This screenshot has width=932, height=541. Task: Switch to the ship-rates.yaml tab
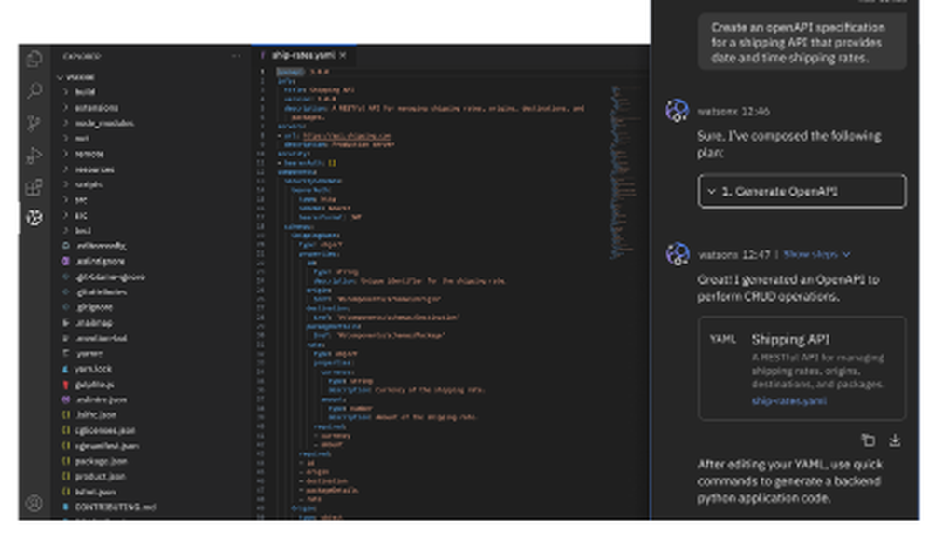pos(303,55)
